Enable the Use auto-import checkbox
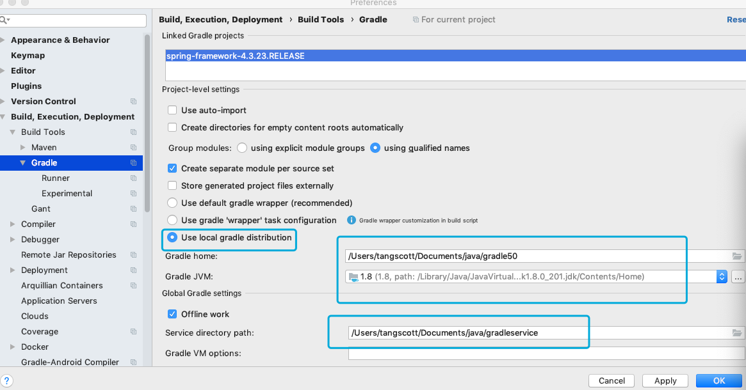 pos(172,110)
